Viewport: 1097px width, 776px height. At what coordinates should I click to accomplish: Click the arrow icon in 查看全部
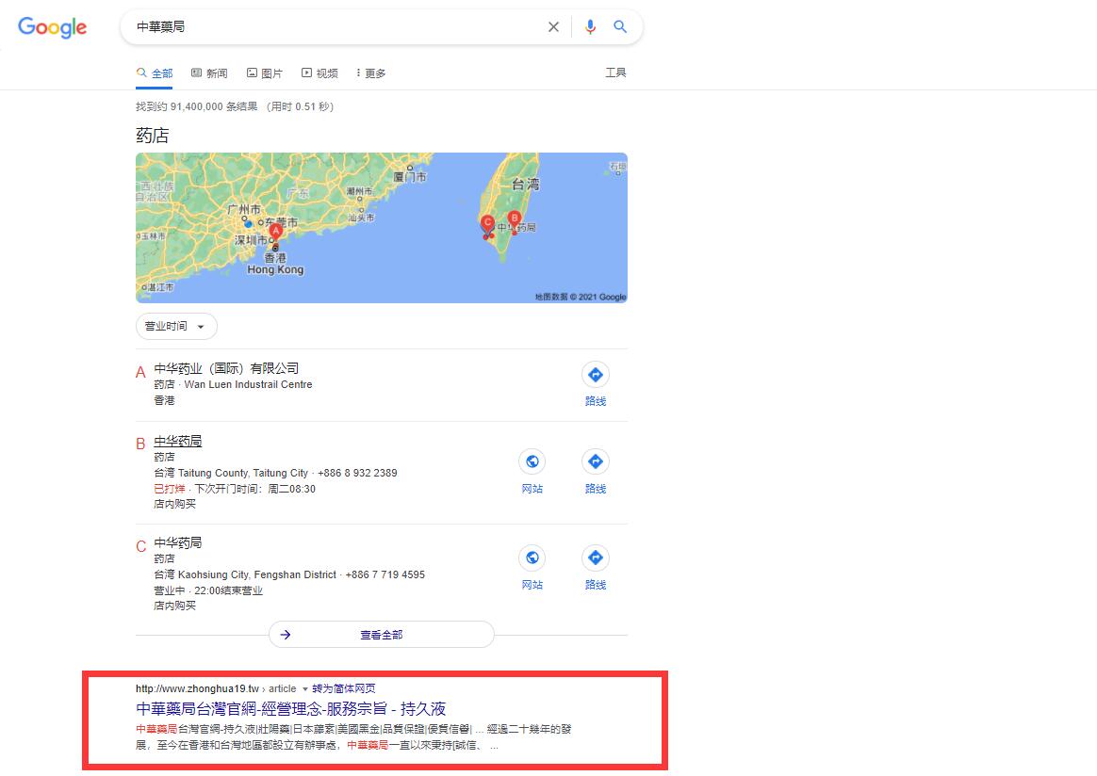tap(286, 635)
